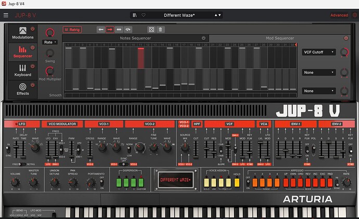Image resolution: width=359 pixels, height=219 pixels.
Task: Switch to the Modulations tab
Action: (23, 33)
